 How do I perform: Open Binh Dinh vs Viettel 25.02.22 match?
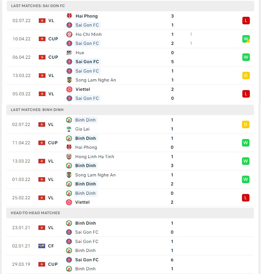tap(130, 198)
